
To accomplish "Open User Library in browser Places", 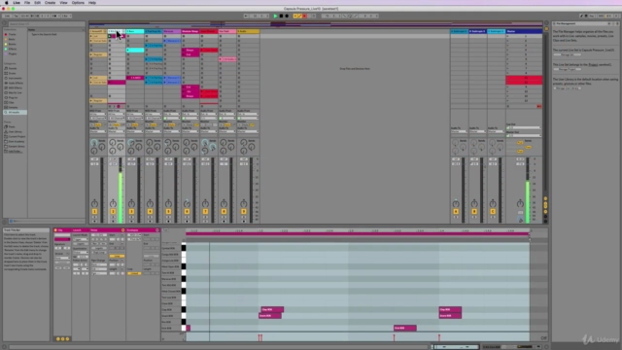I will (x=16, y=132).
